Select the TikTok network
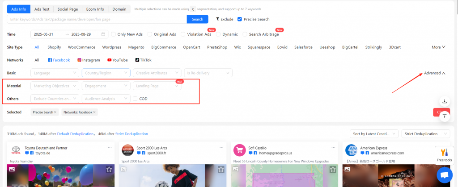 (x=143, y=60)
